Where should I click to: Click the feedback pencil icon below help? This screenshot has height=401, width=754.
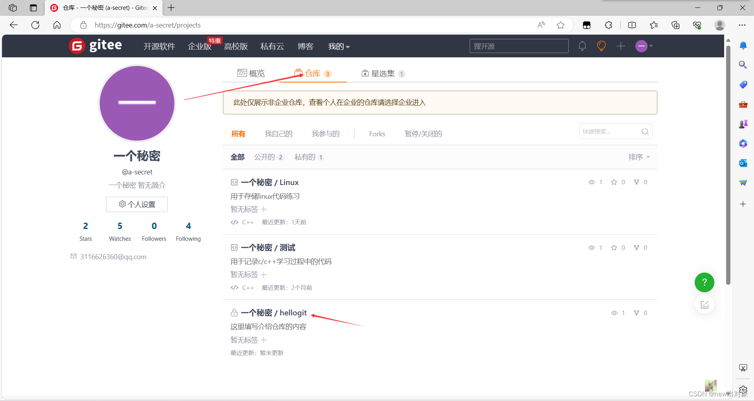(705, 304)
